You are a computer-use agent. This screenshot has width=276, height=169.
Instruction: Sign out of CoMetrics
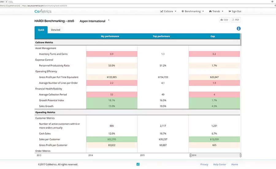[235, 11]
